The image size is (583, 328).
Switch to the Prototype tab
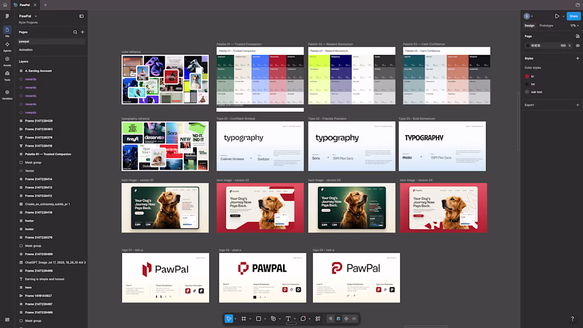click(x=546, y=25)
